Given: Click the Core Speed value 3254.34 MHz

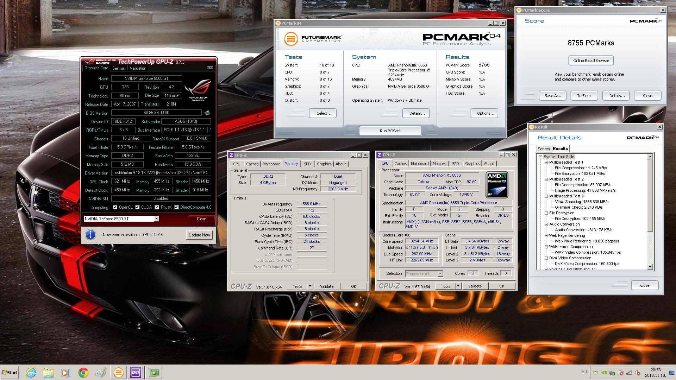Looking at the screenshot, I should coord(421,241).
